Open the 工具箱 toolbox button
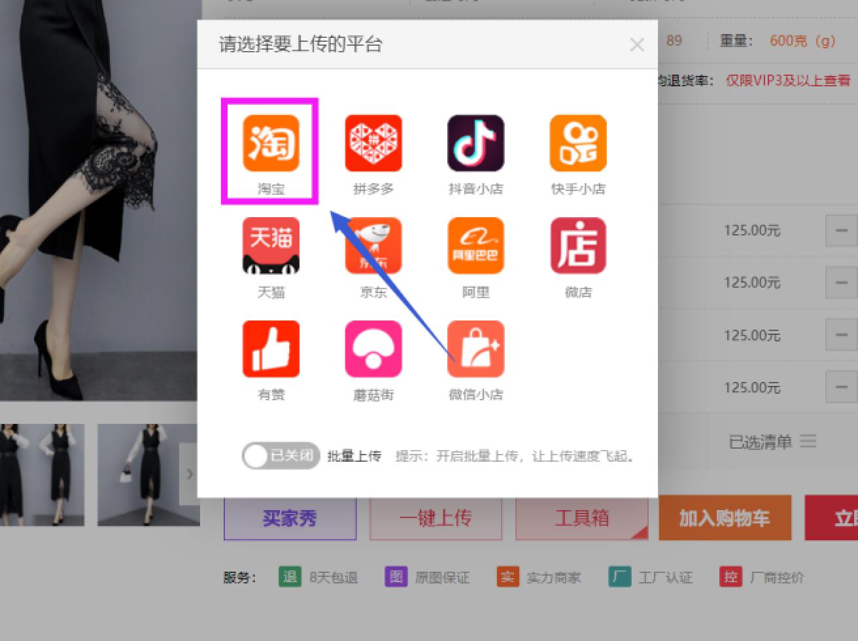This screenshot has height=641, width=858. pos(581,518)
